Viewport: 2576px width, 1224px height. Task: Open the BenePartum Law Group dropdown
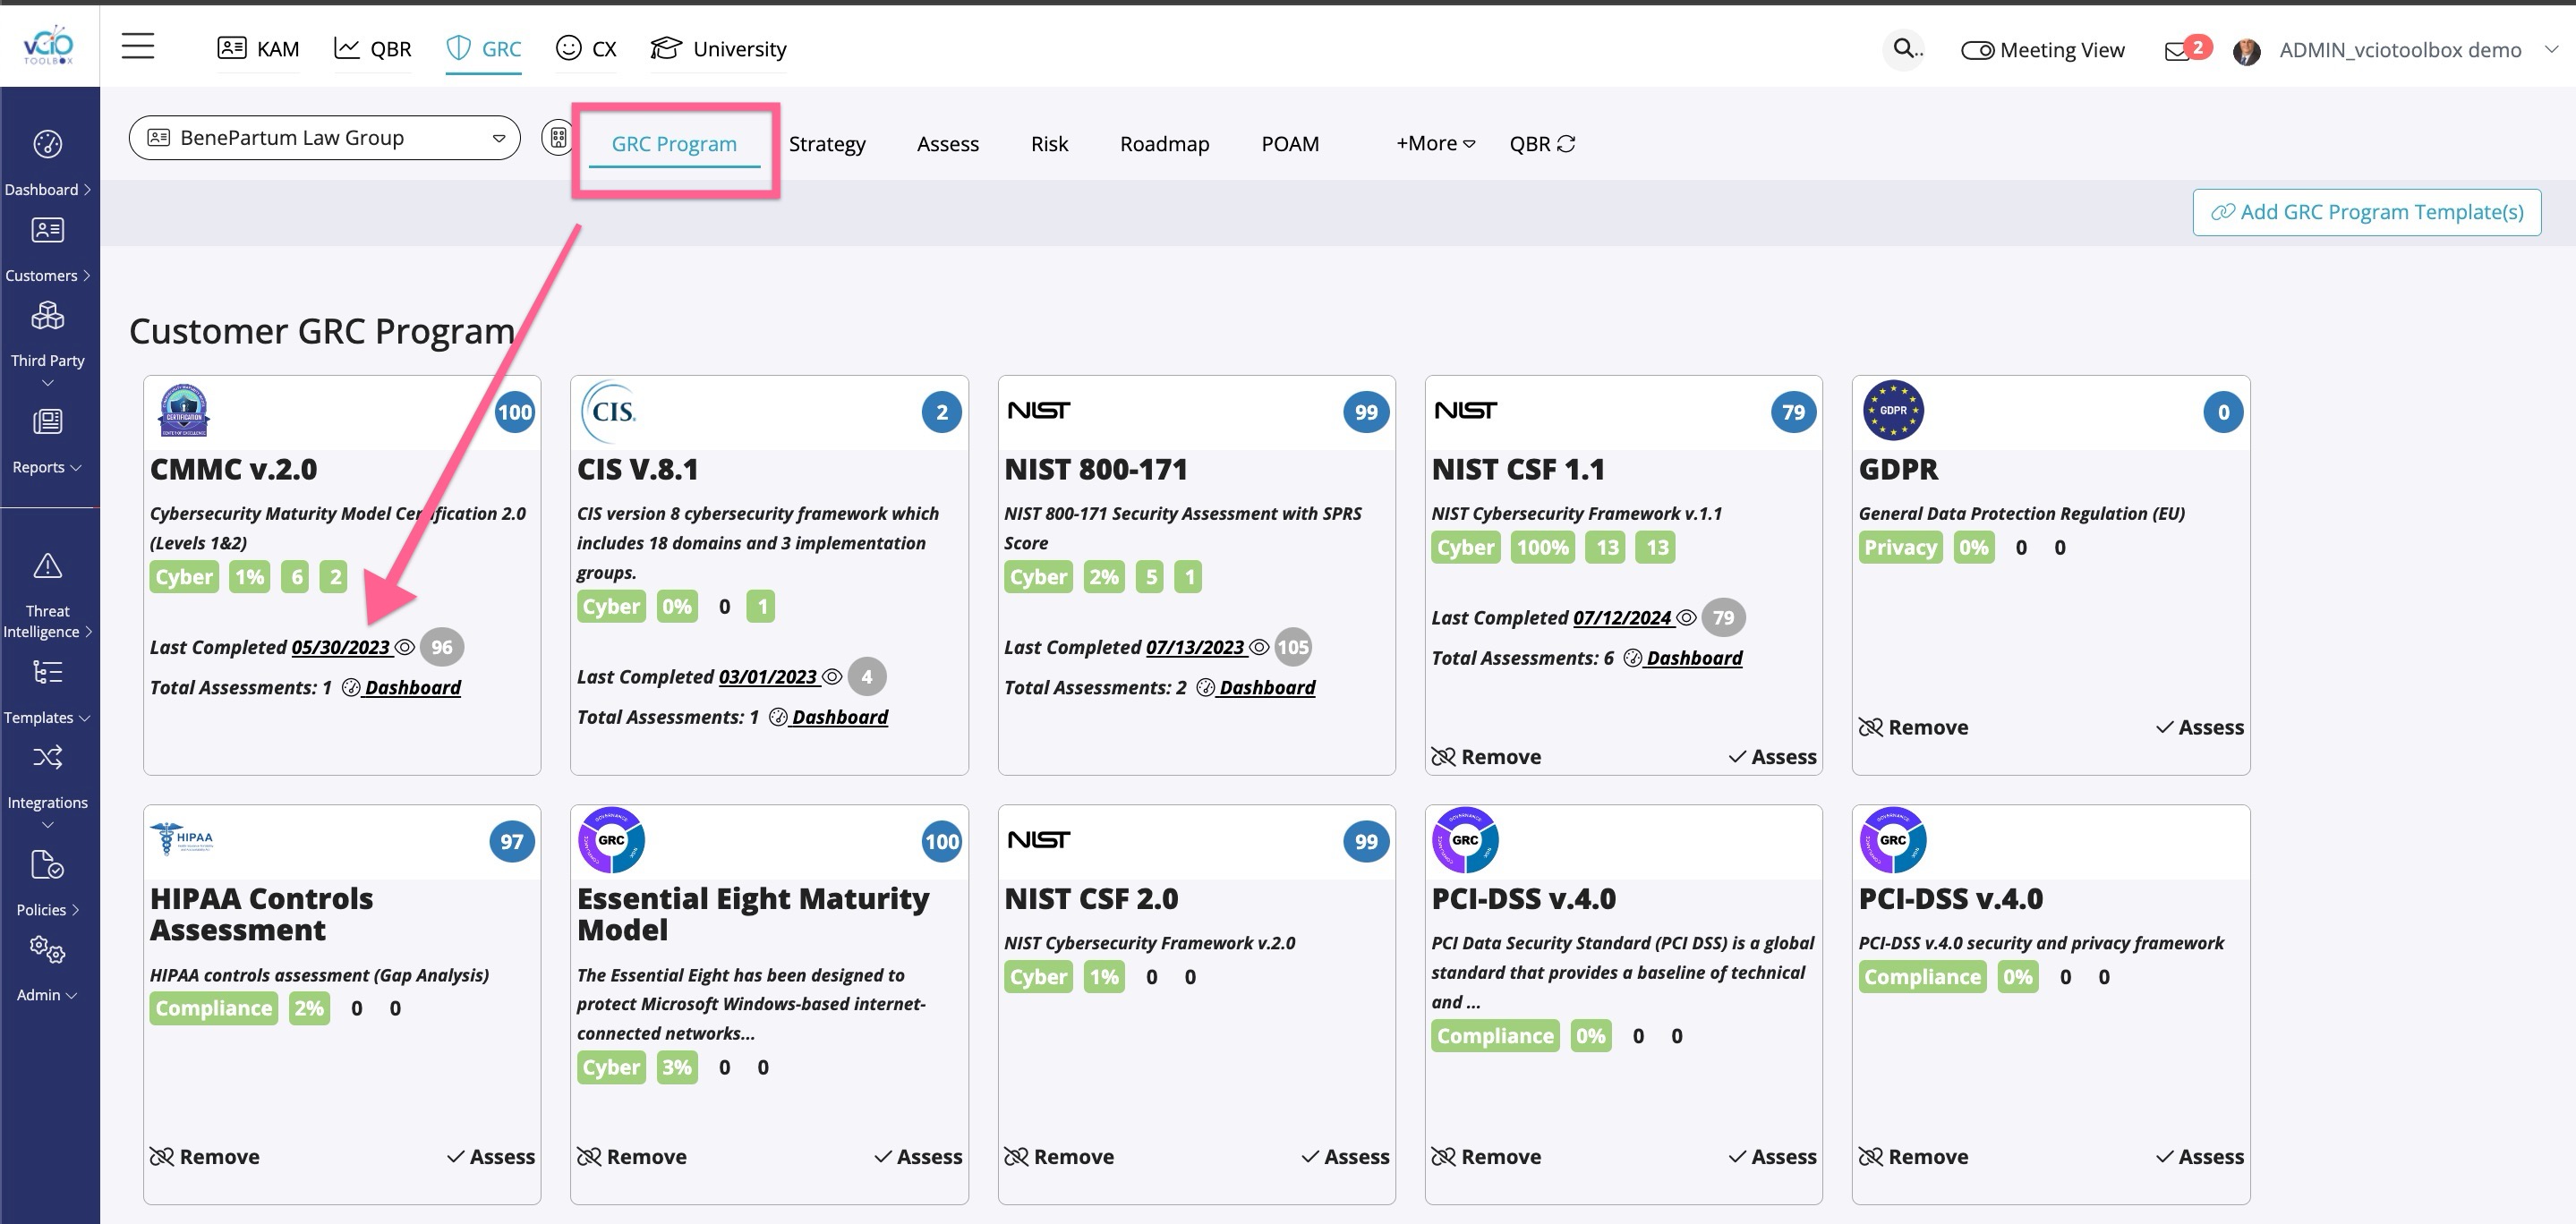tap(324, 138)
